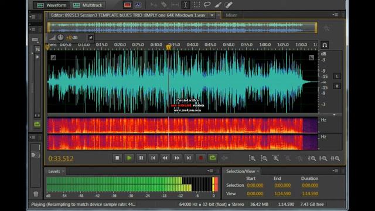Zoom to selection
The height and width of the screenshot is (211, 375).
335,158
